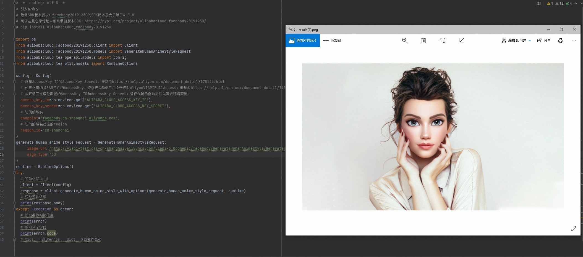The image size is (583, 257).
Task: Go to previous highlighted error arrow
Action: click(576, 3)
